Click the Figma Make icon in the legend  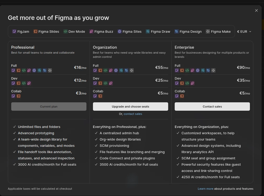pyautogui.click(x=208, y=32)
